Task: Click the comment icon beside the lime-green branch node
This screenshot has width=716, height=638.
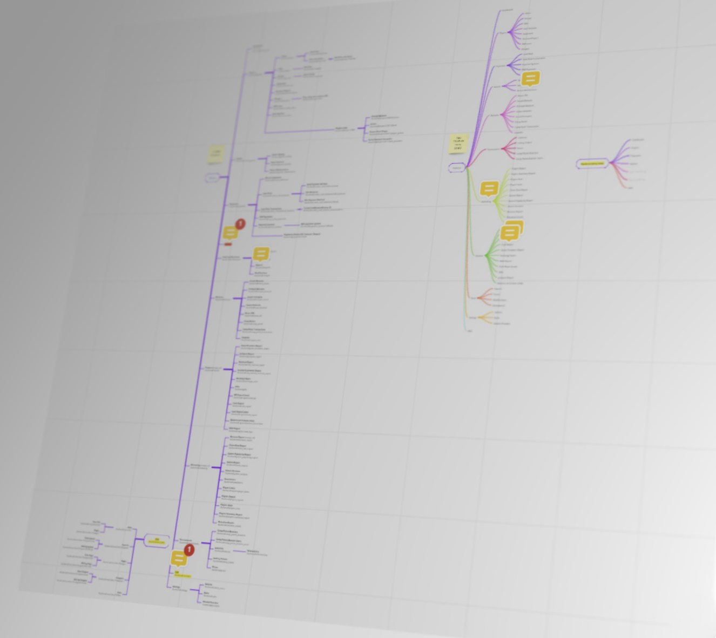Action: 489,188
